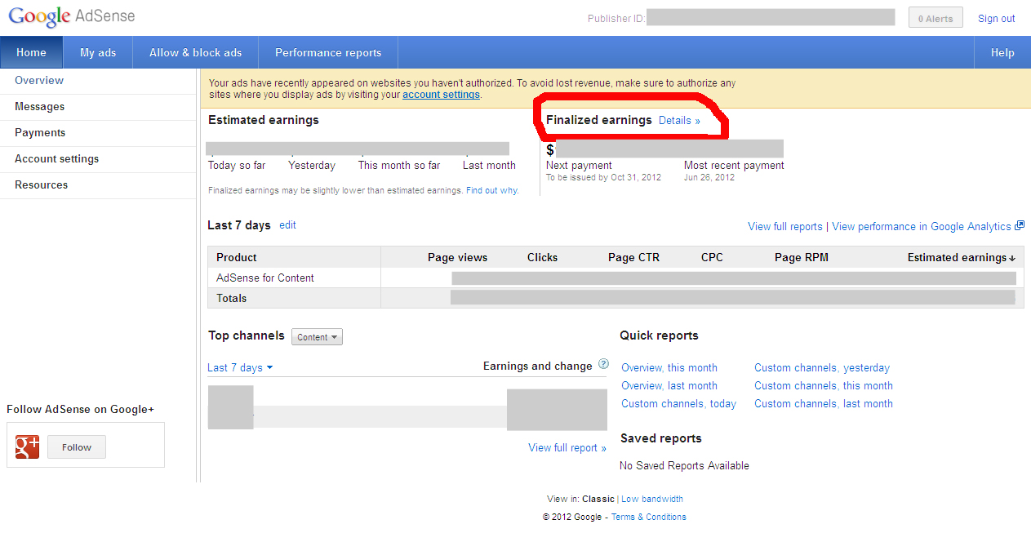Viewport: 1031px width, 542px height.
Task: Open the Overview, this month quick report
Action: pos(669,368)
